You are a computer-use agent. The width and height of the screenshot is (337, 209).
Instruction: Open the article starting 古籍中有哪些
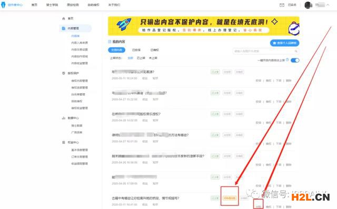(x=145, y=198)
